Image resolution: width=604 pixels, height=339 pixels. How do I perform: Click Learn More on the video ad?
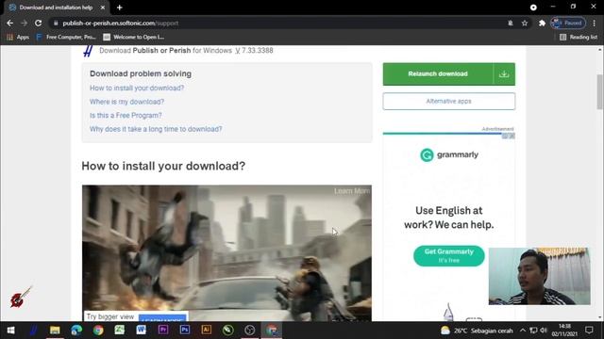pos(352,191)
